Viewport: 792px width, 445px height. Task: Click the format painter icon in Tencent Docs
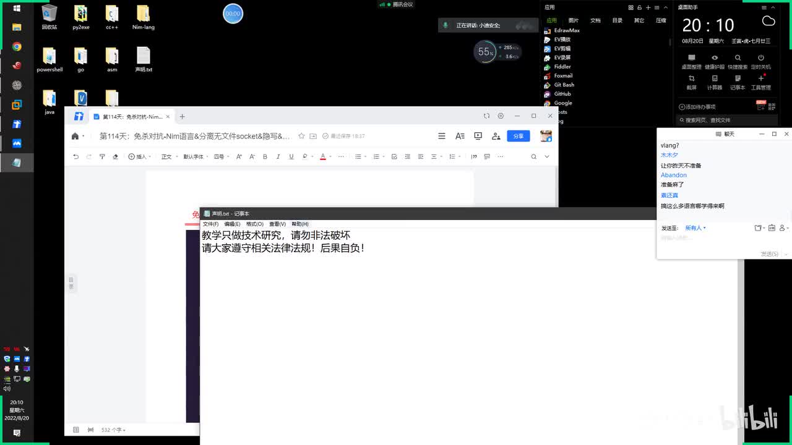(x=102, y=157)
